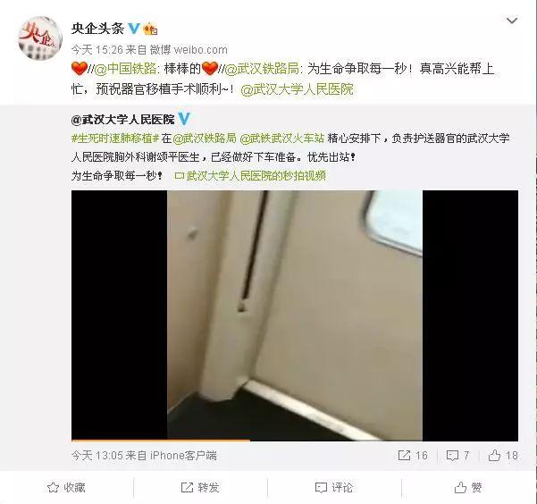537x504 pixels.
Task: Click the membership crown icon beside 央企头条
Action: coord(150,29)
